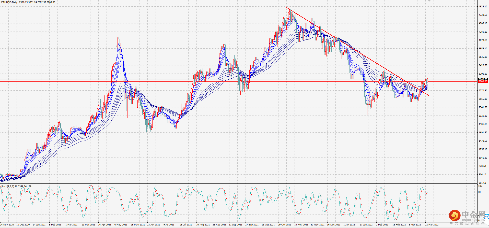Viewport: 489px width, 228px height.
Task: Click the 14 Jan 2021 date label
Action: [39, 225]
